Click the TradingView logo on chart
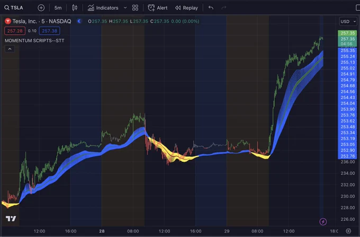The height and width of the screenshot is (237, 360). pyautogui.click(x=11, y=218)
